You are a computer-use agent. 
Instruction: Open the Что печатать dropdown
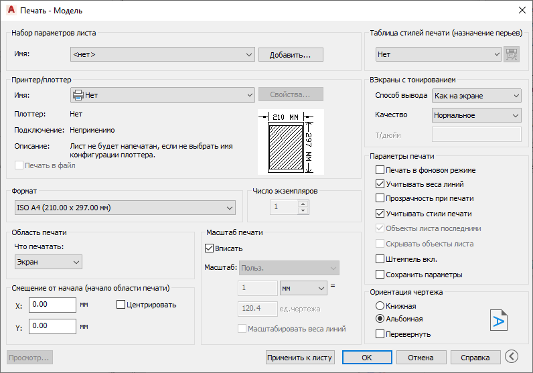(48, 262)
